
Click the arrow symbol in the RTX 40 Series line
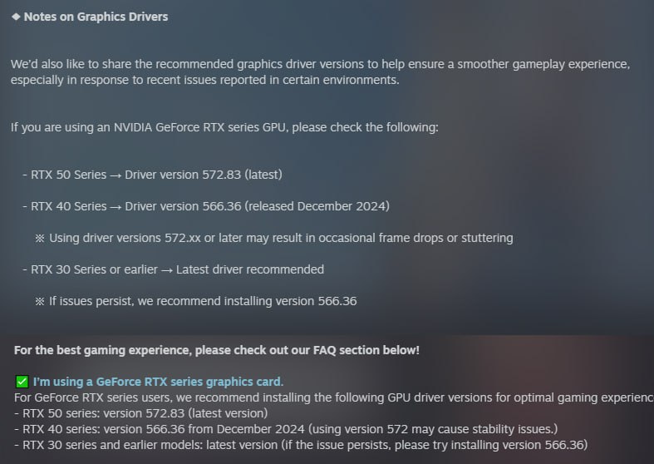tap(116, 207)
